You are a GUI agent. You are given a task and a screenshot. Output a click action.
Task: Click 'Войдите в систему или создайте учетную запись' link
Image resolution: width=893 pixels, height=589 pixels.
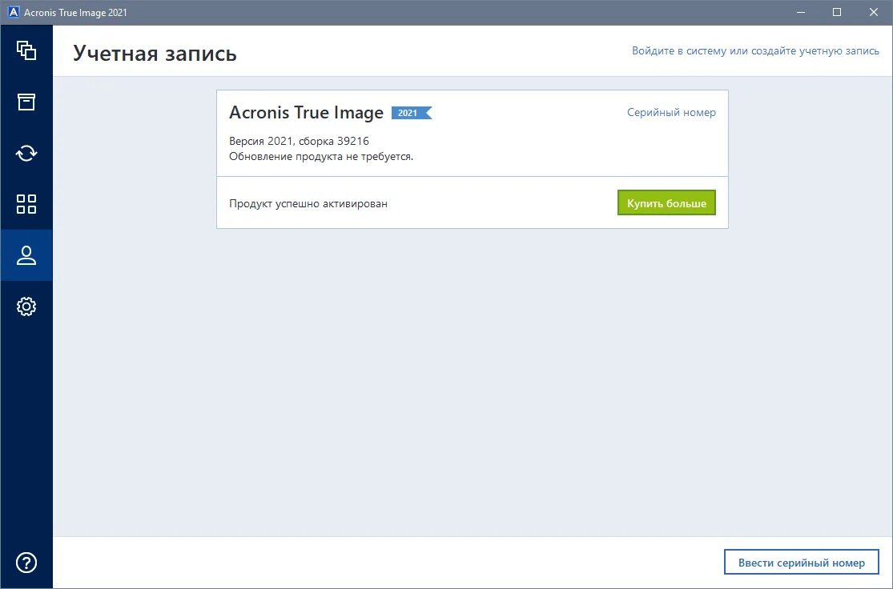click(x=755, y=50)
